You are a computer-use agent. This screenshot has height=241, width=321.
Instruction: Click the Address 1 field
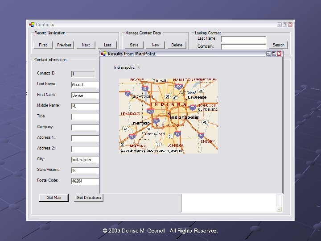click(85, 138)
